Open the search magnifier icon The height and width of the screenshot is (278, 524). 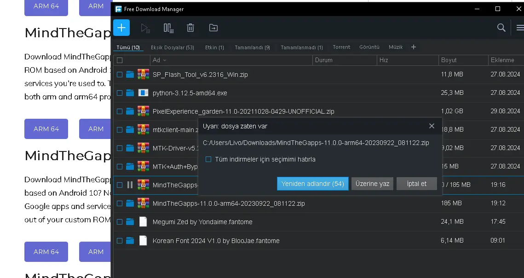point(501,28)
